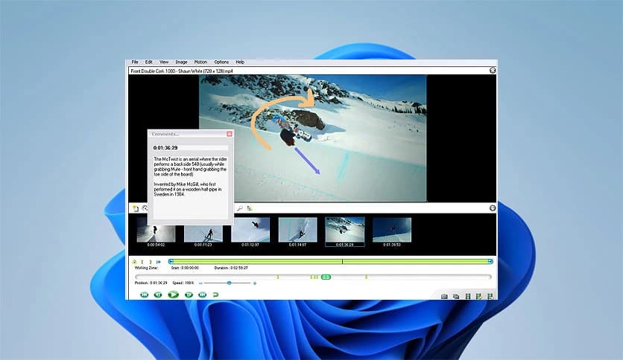Open the Edit menu
The width and height of the screenshot is (623, 360).
point(148,62)
